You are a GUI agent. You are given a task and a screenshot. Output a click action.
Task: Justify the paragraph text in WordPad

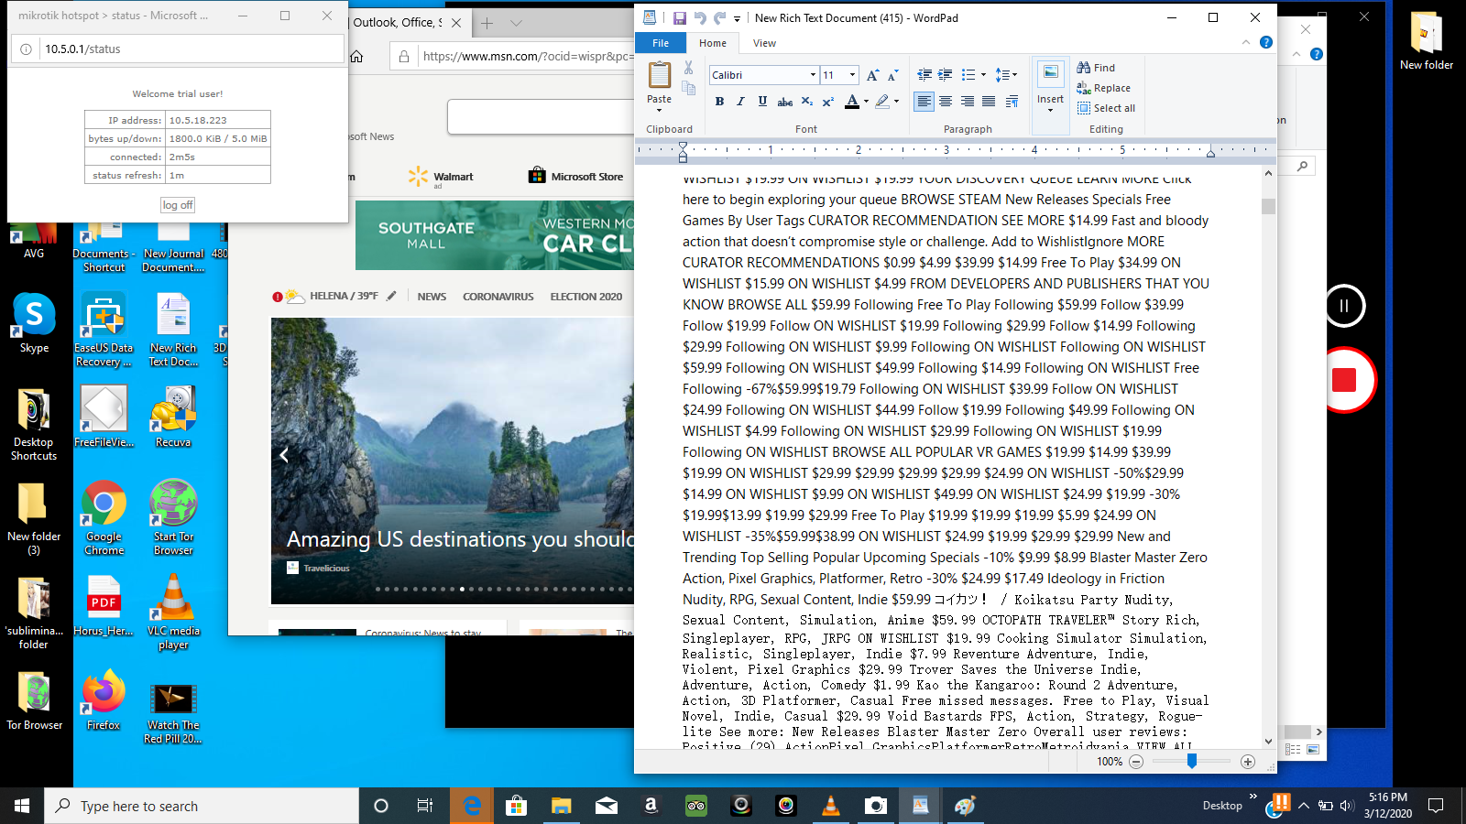[989, 102]
